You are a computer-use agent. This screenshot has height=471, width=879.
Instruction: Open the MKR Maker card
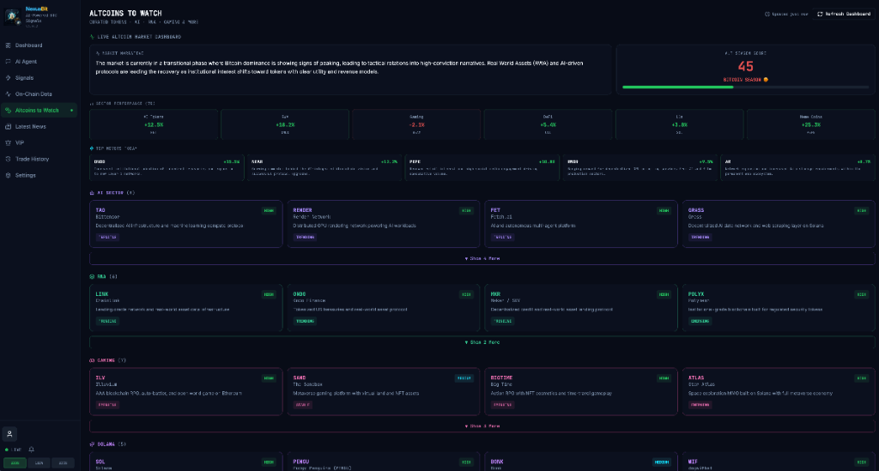click(x=581, y=308)
